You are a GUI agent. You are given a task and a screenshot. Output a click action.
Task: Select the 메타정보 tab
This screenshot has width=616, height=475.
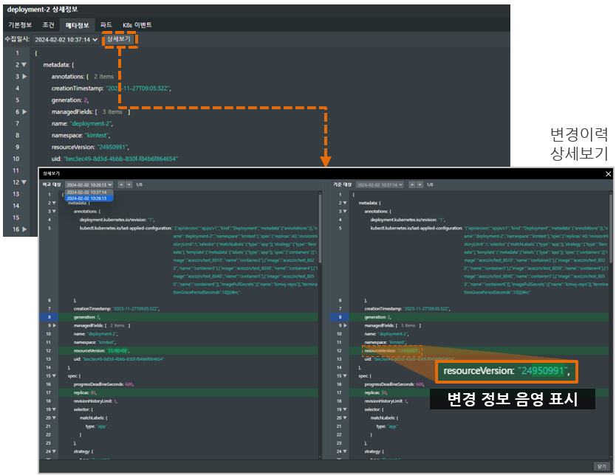(x=77, y=25)
